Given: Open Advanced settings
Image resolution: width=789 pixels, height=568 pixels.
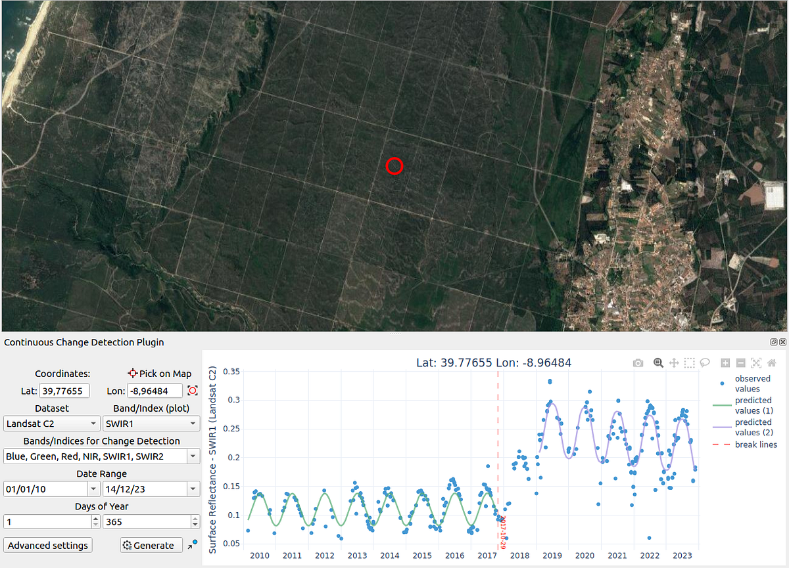Looking at the screenshot, I should [47, 545].
